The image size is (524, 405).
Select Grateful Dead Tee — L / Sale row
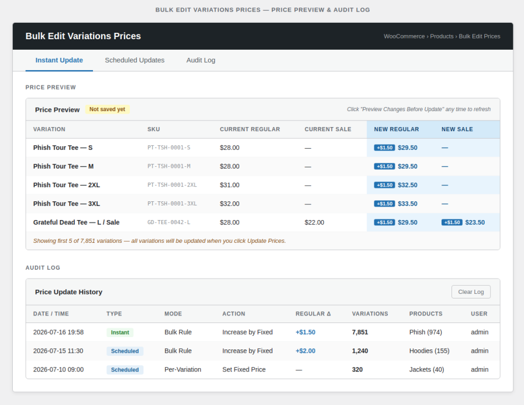tap(263, 222)
